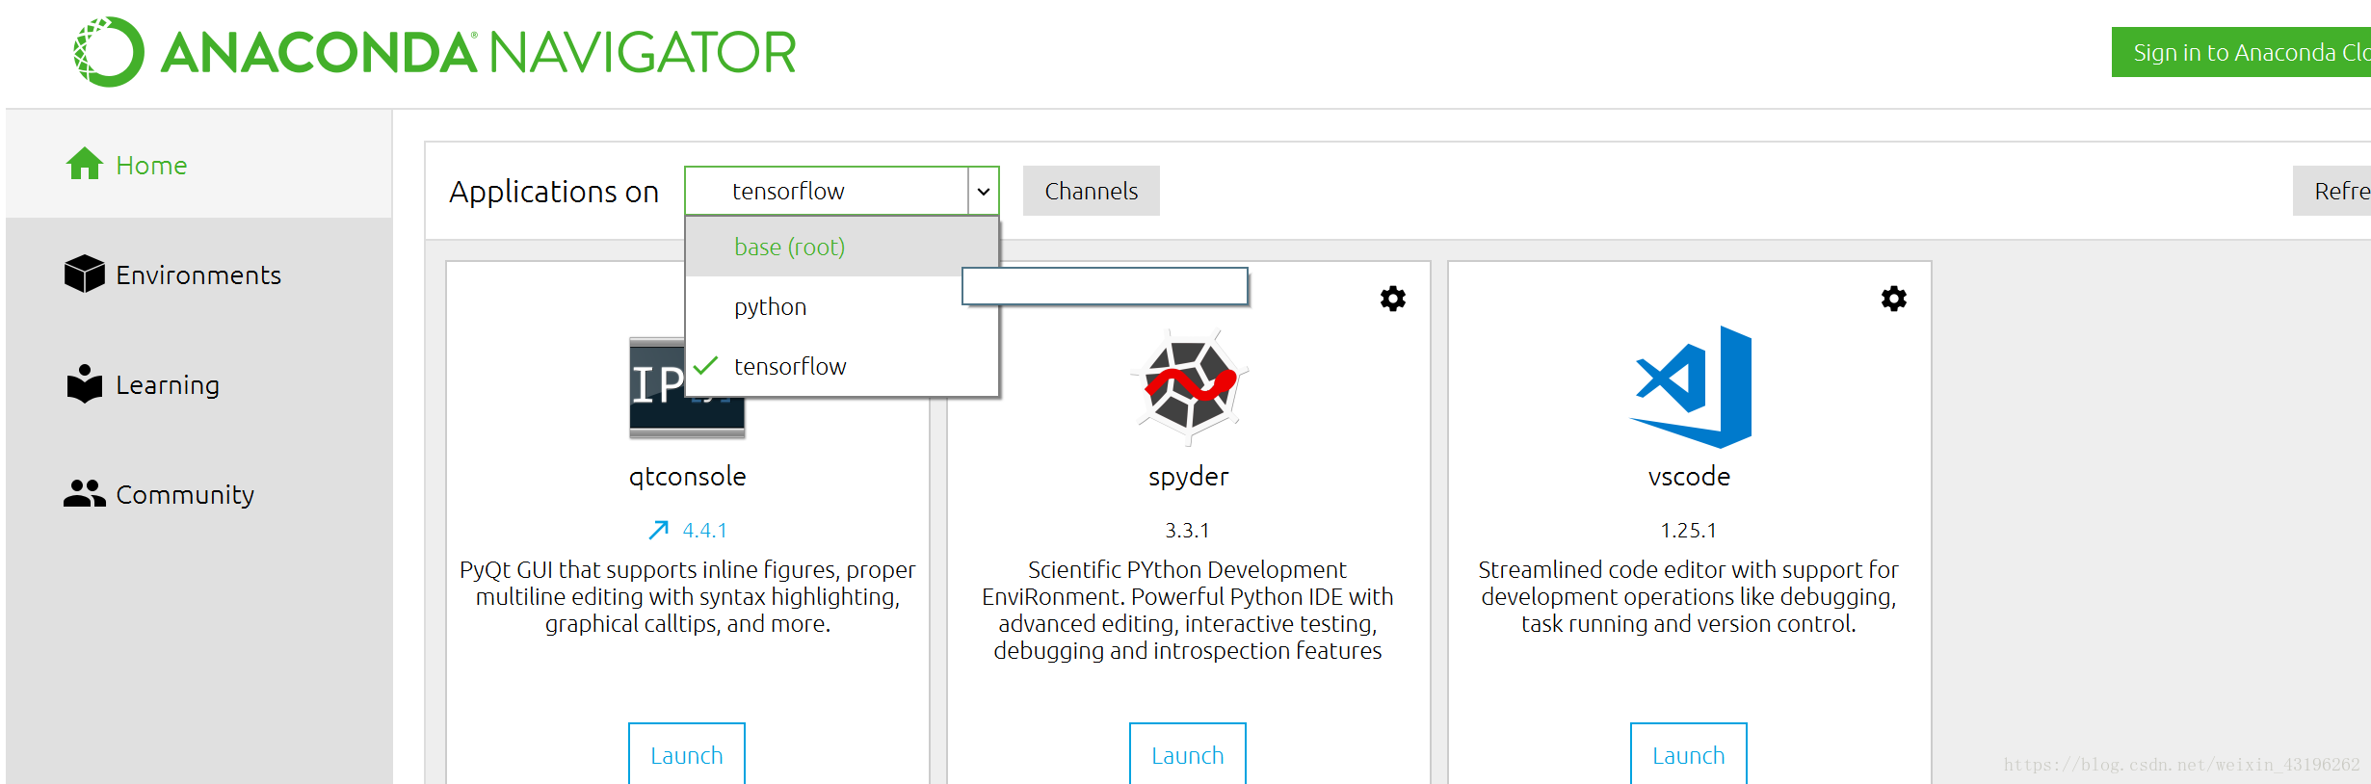Open the Learning tab
This screenshot has width=2371, height=784.
point(198,384)
